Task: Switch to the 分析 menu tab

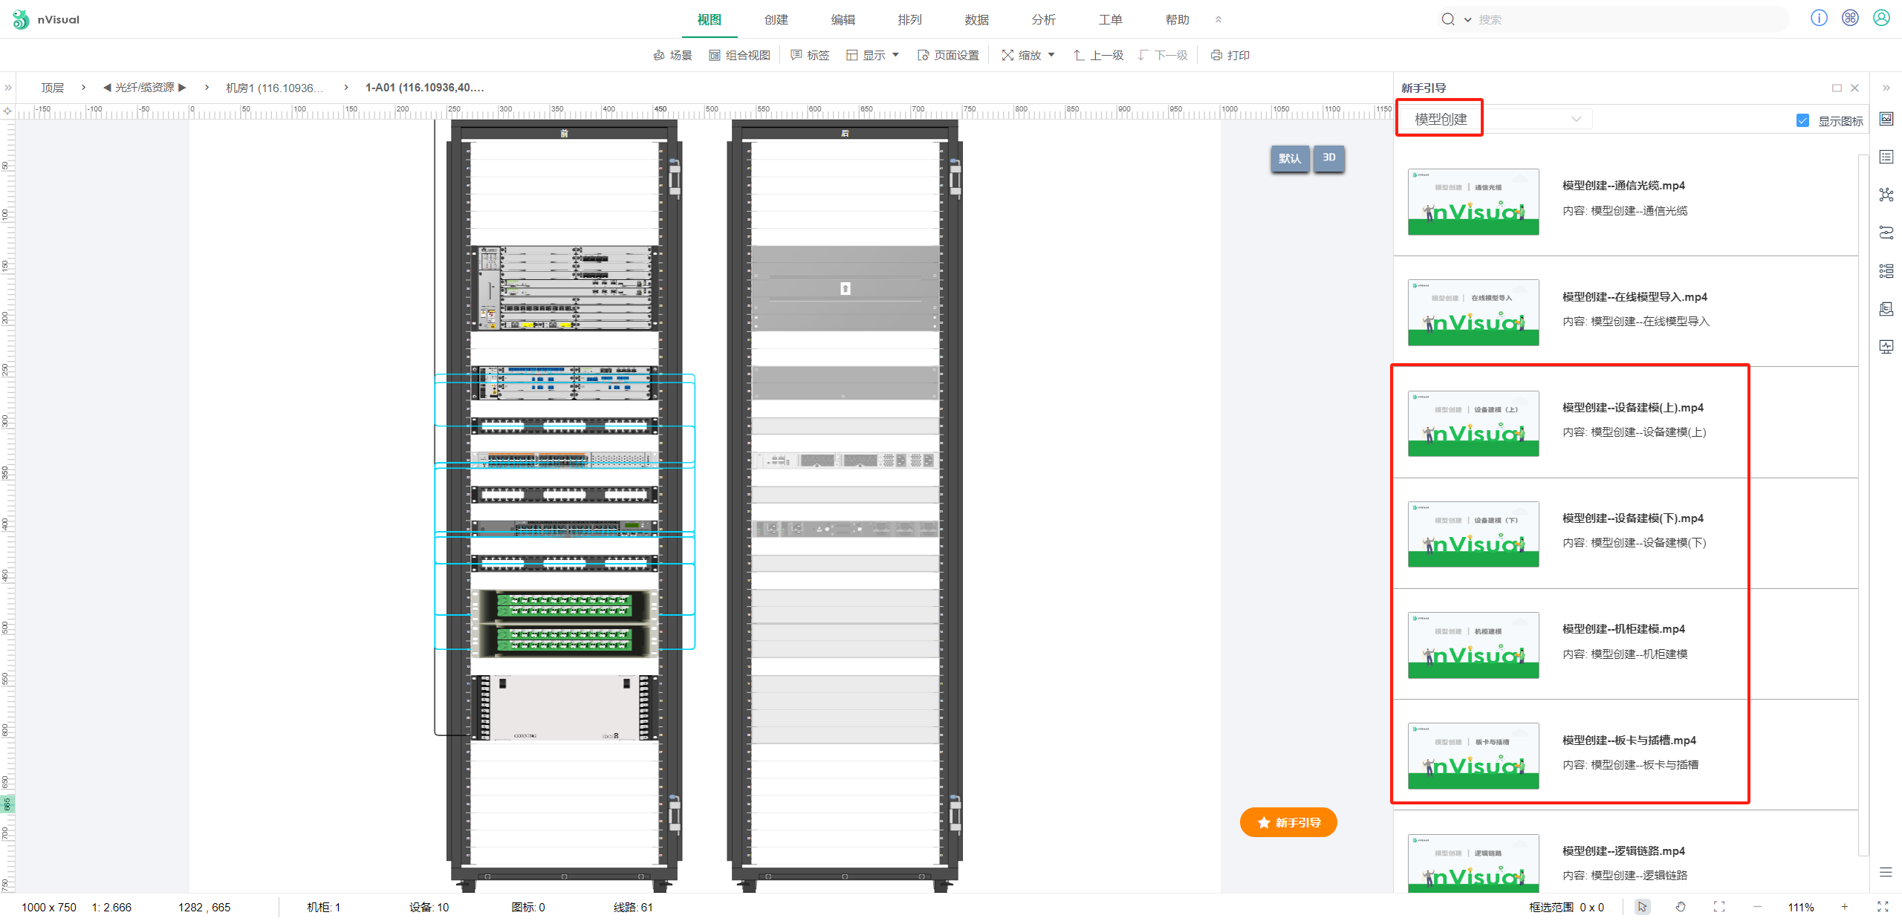Action: 1044,19
